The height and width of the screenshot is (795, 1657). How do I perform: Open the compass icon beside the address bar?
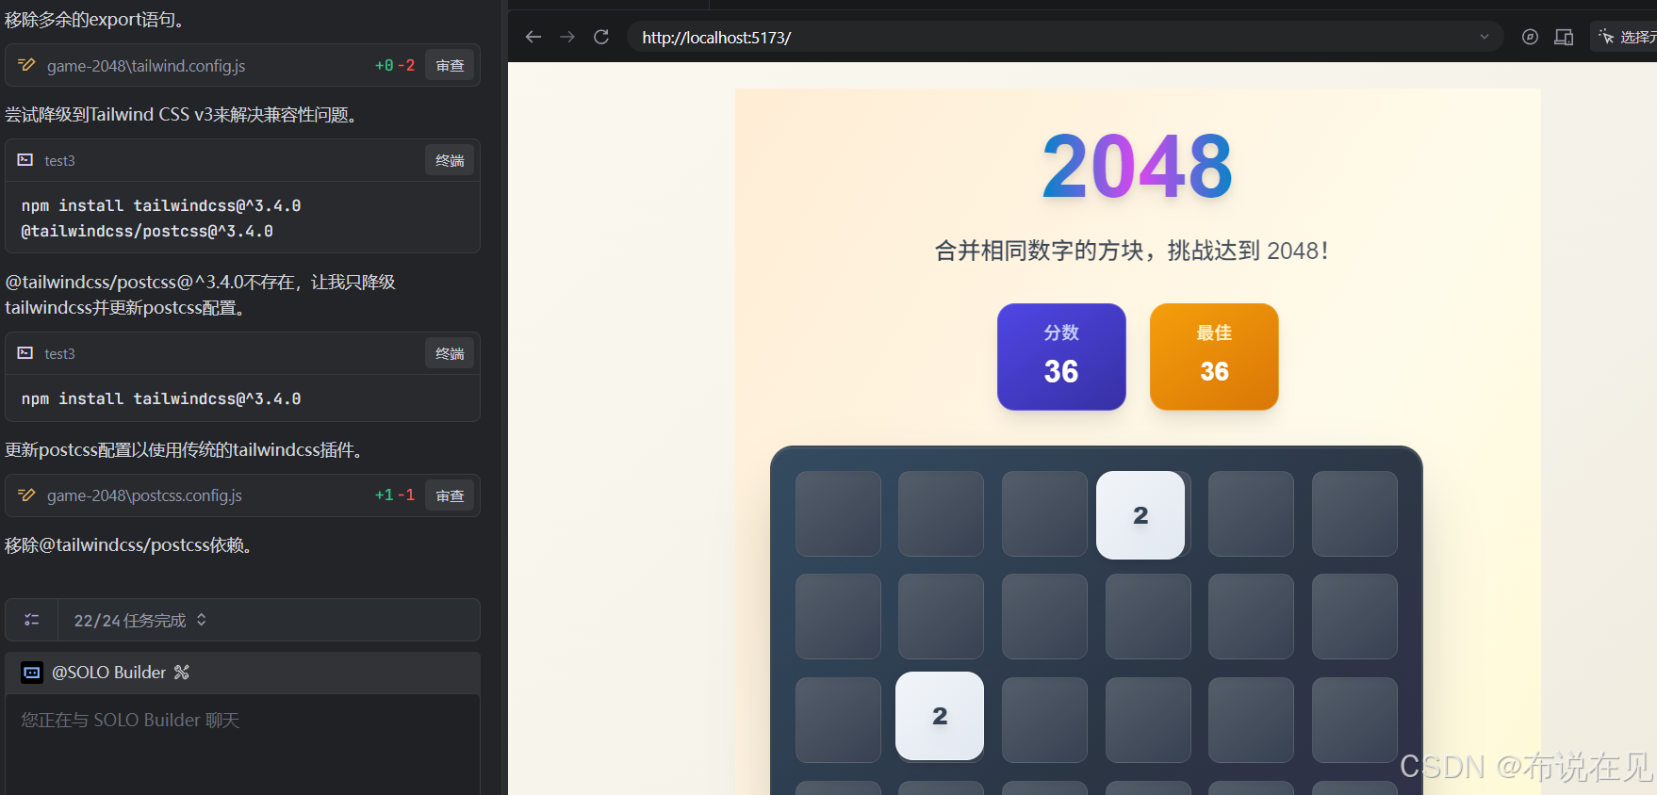point(1530,37)
